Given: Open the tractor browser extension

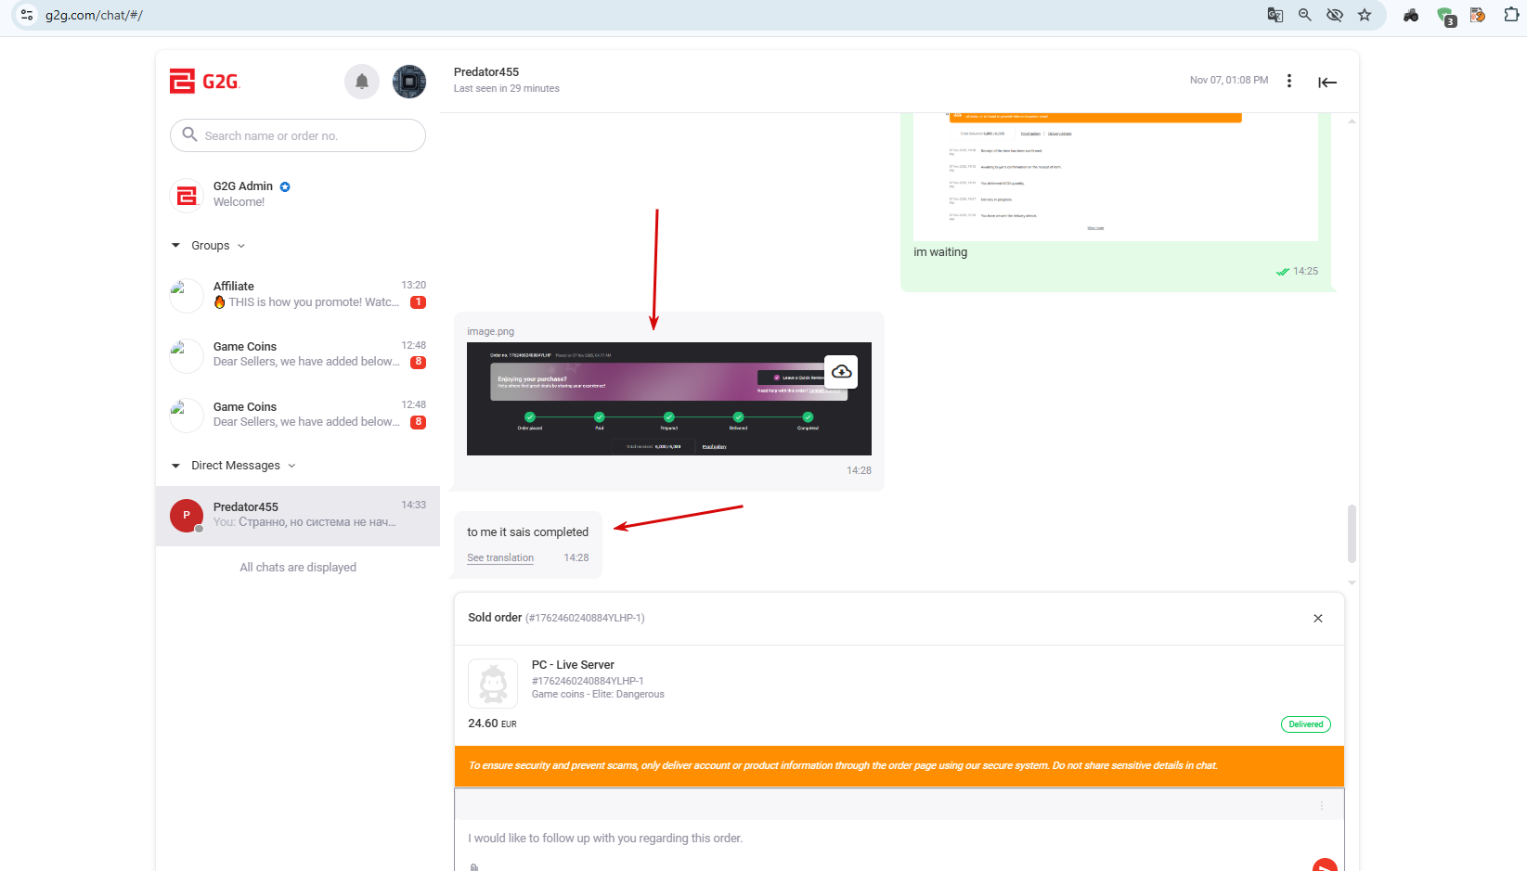Looking at the screenshot, I should click(x=1411, y=15).
